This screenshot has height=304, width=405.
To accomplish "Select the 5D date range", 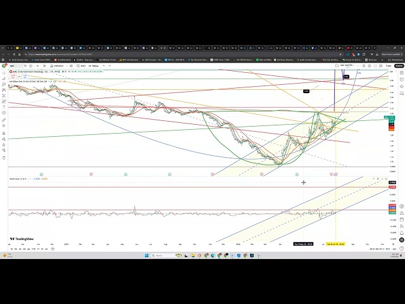I will coord(16,249).
